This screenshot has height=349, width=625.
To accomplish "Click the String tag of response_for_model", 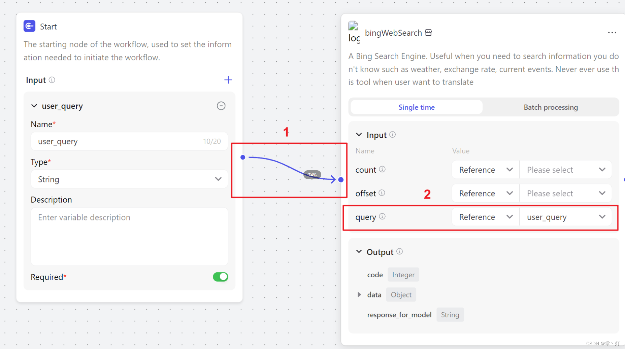I will 450,314.
